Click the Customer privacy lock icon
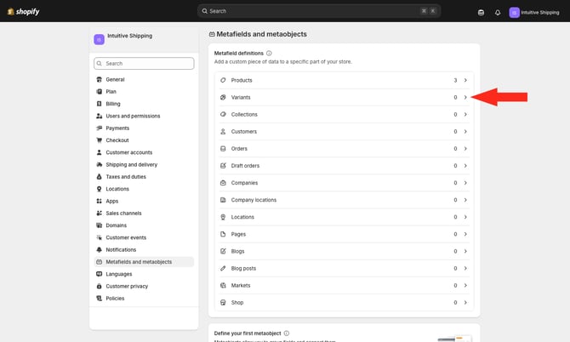 (99, 287)
